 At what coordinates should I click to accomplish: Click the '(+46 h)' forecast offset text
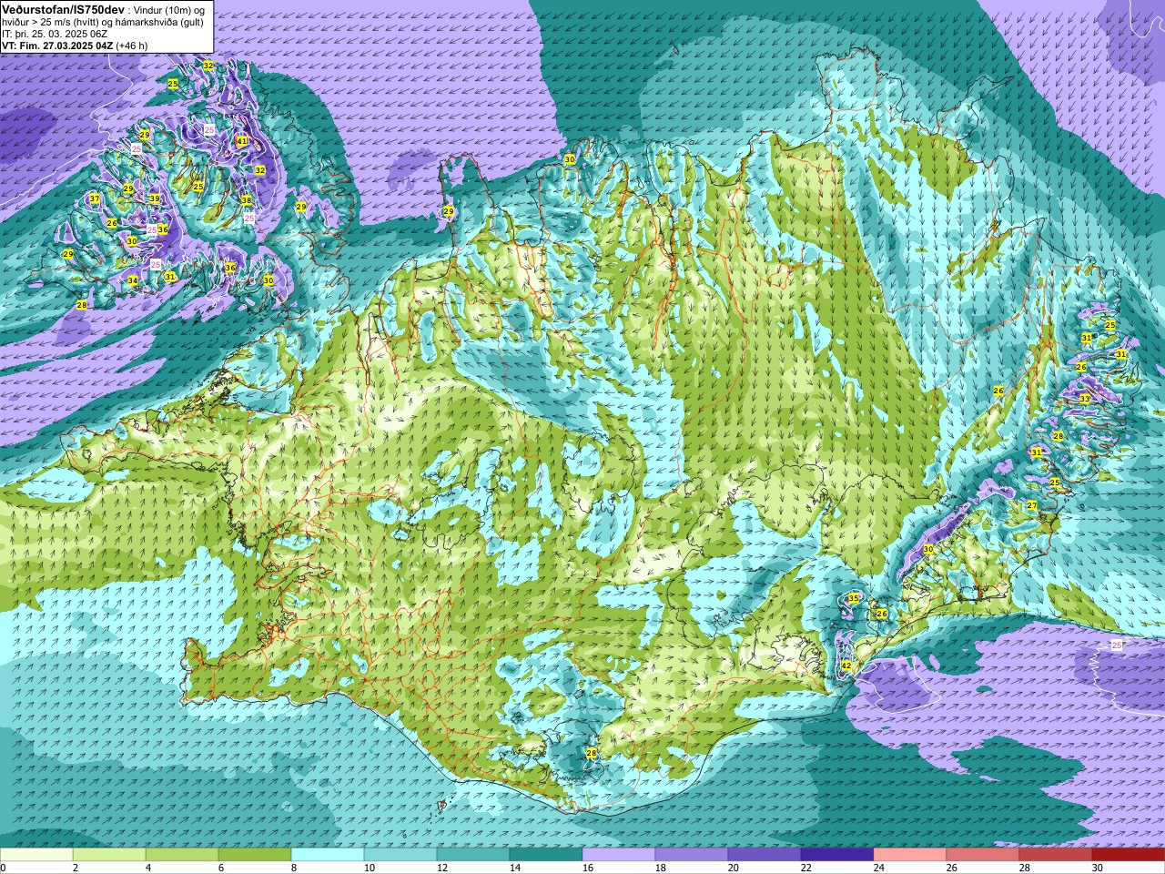point(132,46)
